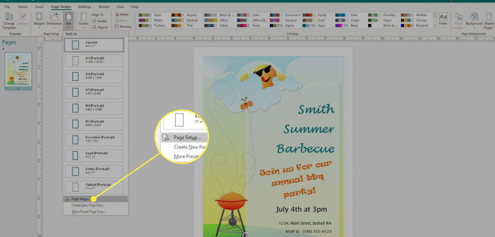Viewport: 495px width, 237px height.
Task: Switch to the Insert tab
Action: click(x=40, y=7)
